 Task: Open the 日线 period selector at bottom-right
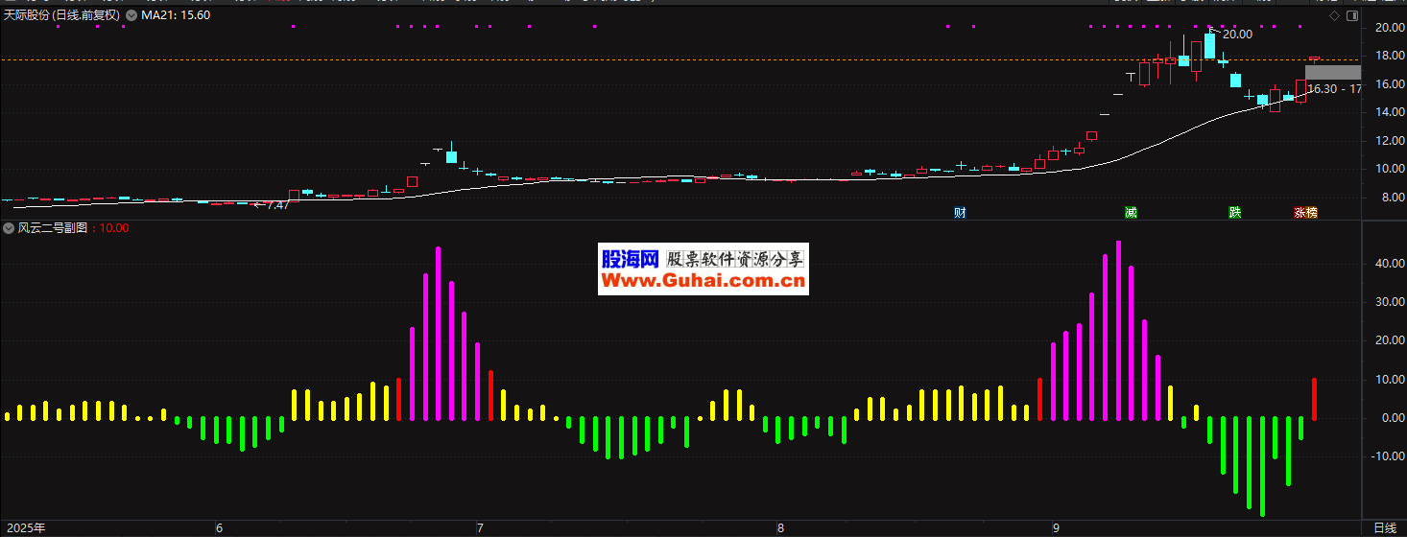pos(1384,528)
